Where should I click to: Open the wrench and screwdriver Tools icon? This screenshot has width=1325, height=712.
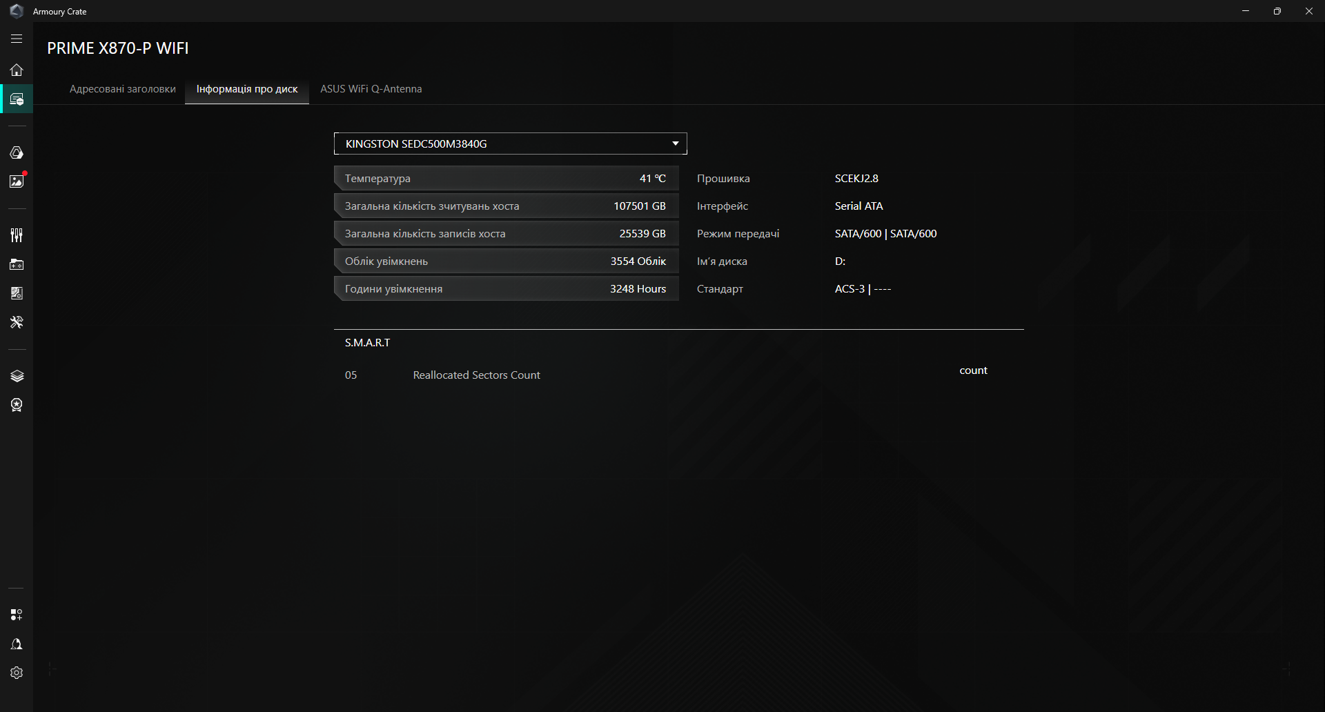click(17, 322)
